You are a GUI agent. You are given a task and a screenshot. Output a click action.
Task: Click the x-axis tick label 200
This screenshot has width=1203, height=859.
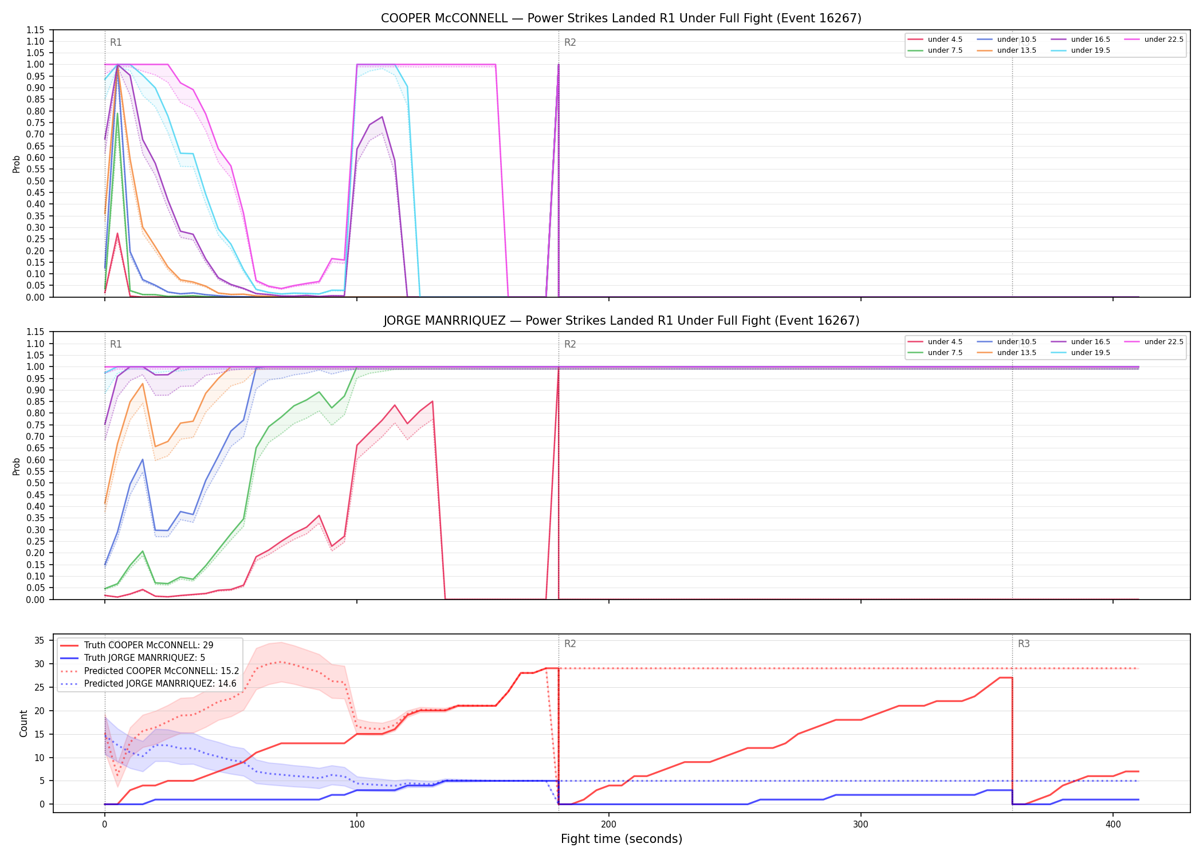(x=609, y=825)
